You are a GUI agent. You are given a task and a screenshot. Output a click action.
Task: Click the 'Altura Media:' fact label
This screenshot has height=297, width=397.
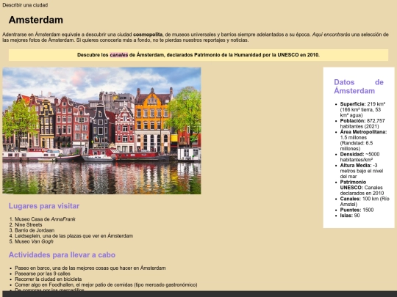pyautogui.click(x=356, y=165)
